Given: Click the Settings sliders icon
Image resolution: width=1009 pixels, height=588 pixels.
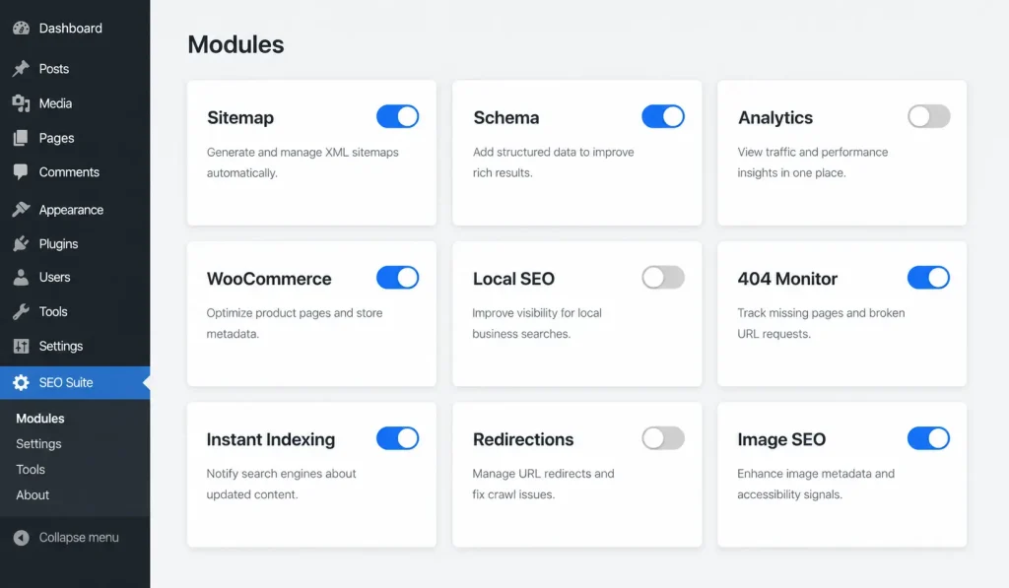Looking at the screenshot, I should pyautogui.click(x=22, y=346).
